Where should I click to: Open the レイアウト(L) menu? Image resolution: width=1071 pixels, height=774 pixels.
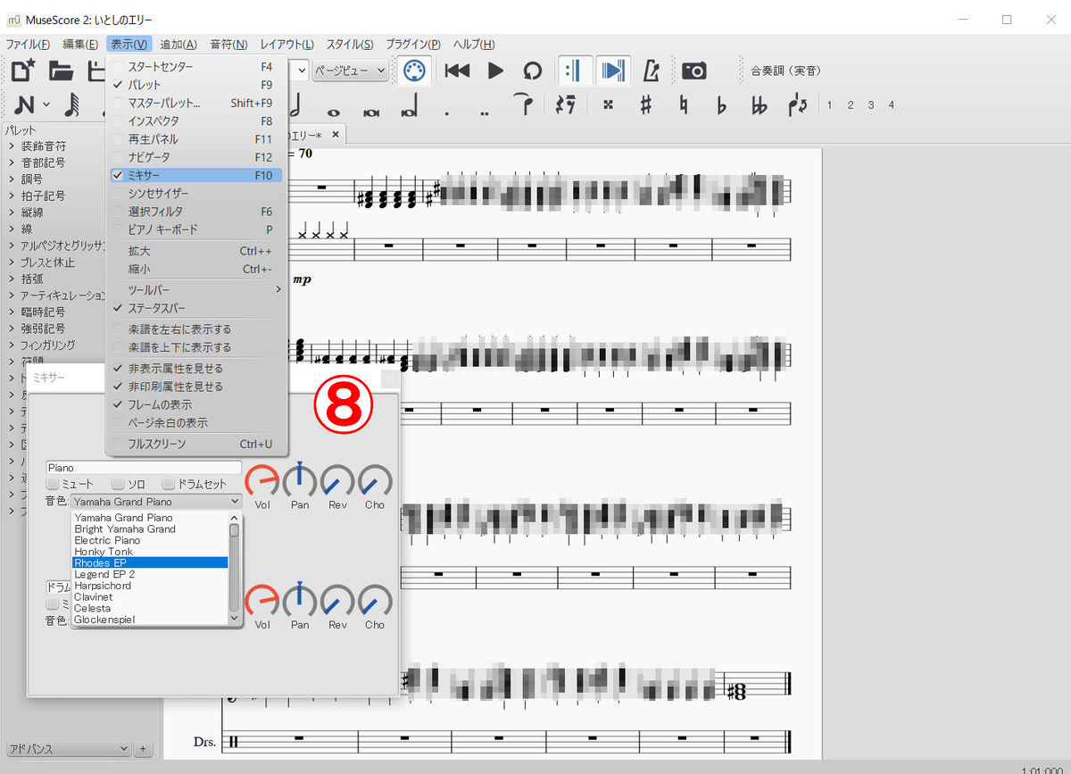click(286, 45)
